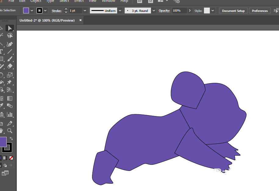
Task: Choose the Column Graph tool
Action: [x=10, y=115]
